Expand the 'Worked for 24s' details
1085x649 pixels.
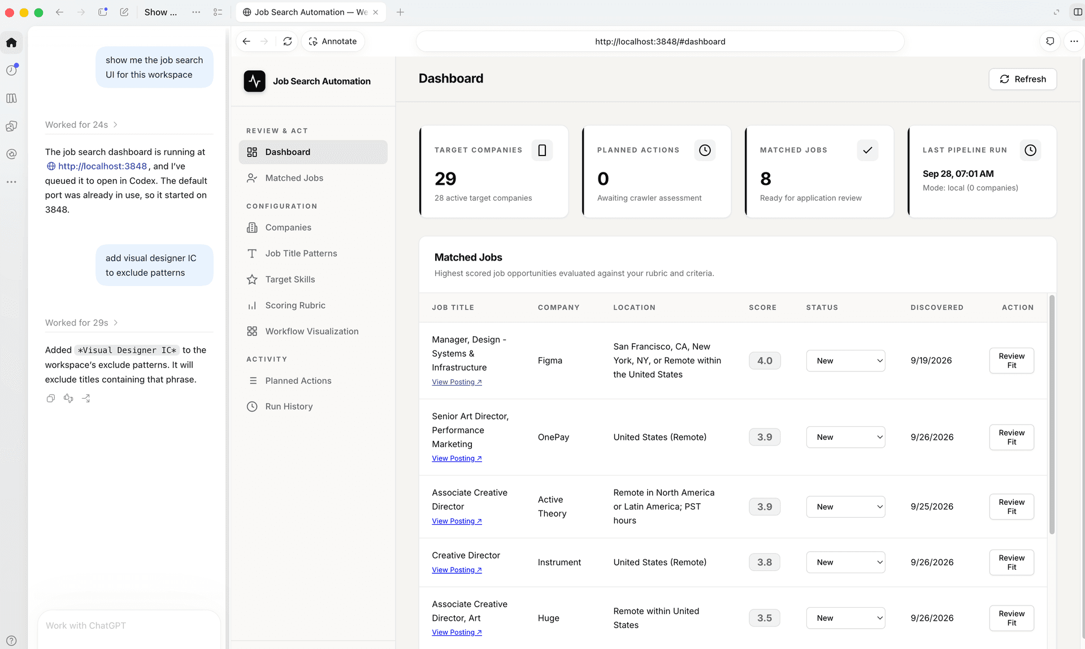[x=81, y=124]
